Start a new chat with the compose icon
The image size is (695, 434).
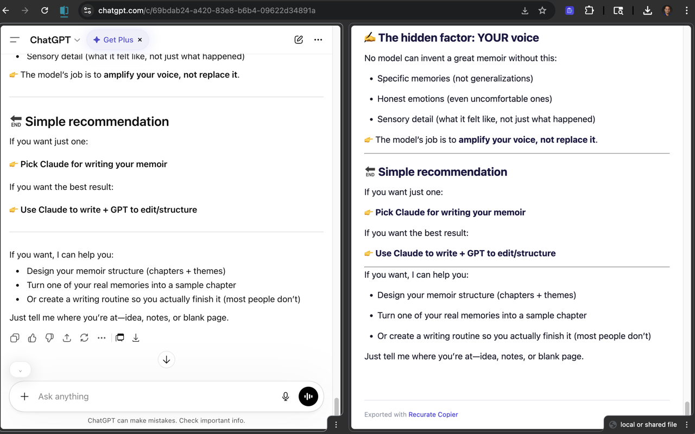tap(298, 39)
